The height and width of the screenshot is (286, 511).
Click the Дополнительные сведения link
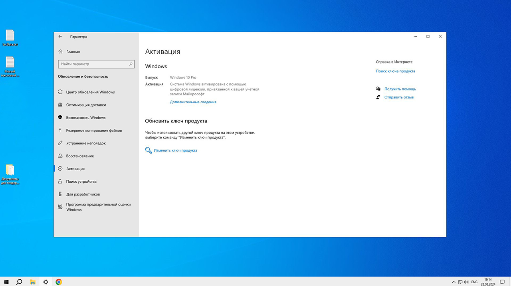(x=193, y=102)
